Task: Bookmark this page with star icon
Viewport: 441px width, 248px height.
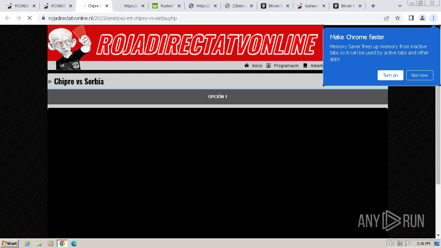Action: [x=398, y=18]
